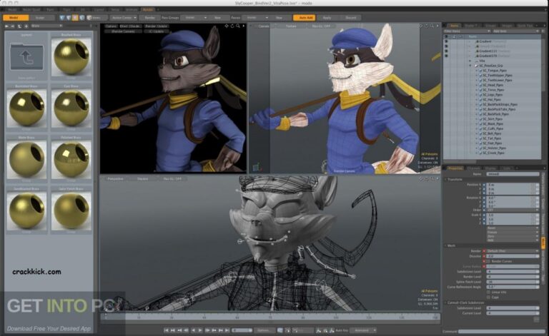Click group icon beside SC_PoseGeo_Grp

point(477,66)
